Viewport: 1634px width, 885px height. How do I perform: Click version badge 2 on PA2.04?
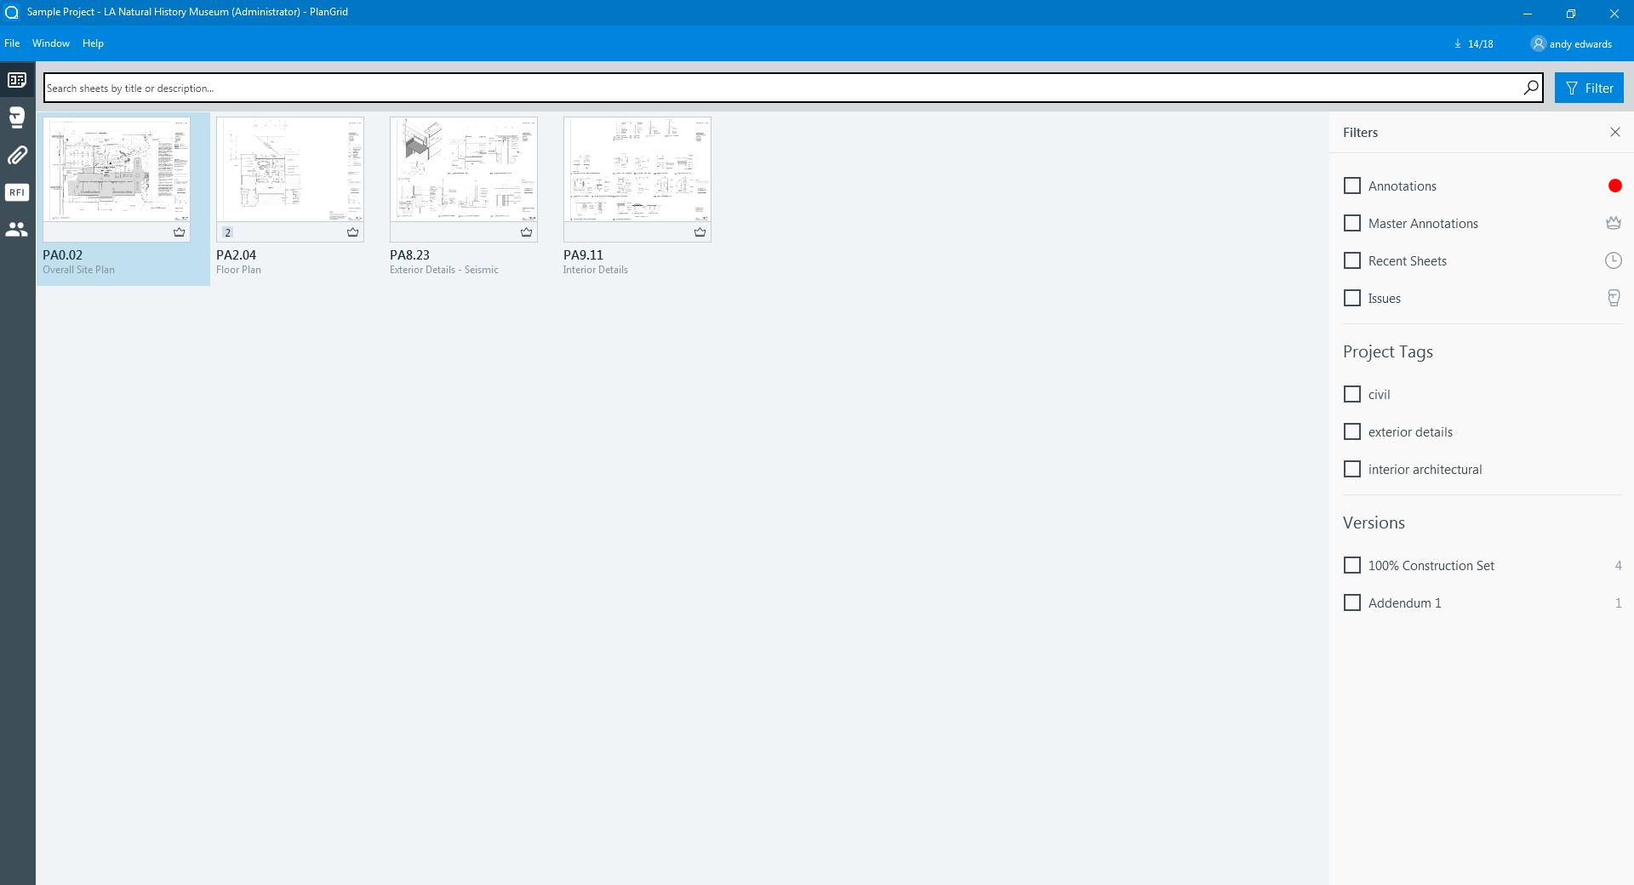[x=227, y=232]
